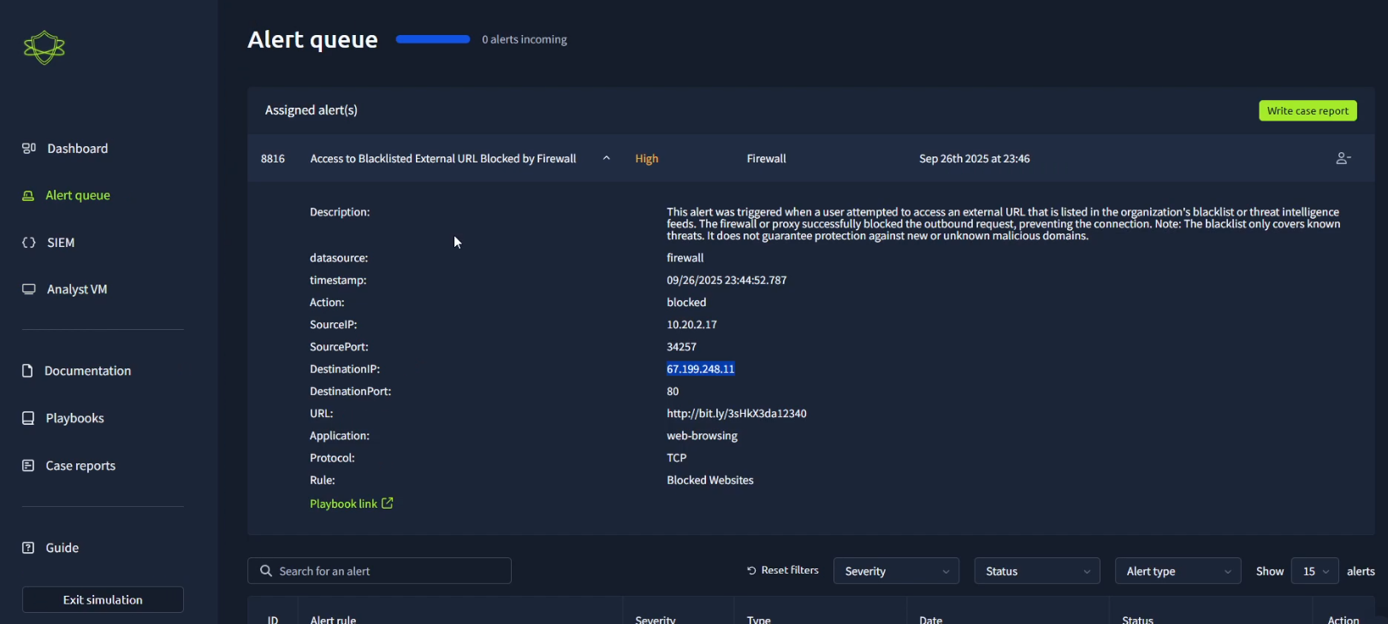Click the SIEM curly braces icon

tap(29, 243)
